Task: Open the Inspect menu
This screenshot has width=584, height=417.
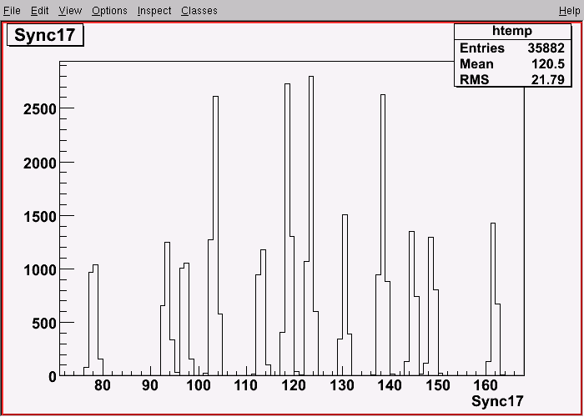Action: click(154, 11)
